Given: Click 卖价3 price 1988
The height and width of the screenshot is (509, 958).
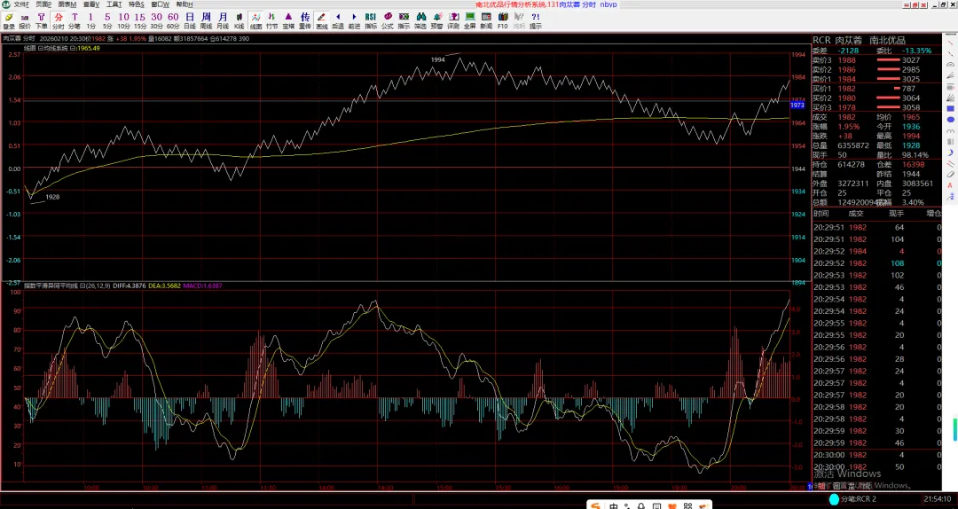Looking at the screenshot, I should click(847, 60).
